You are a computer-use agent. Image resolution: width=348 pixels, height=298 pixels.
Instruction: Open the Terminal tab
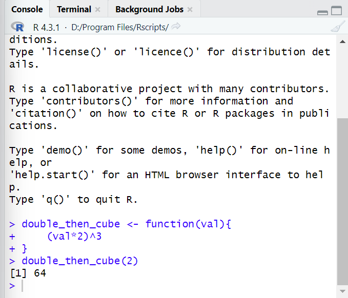coord(74,10)
